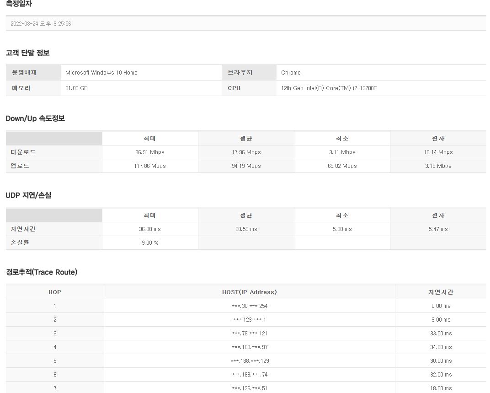Select the 9.00 % loss rate value

point(149,243)
